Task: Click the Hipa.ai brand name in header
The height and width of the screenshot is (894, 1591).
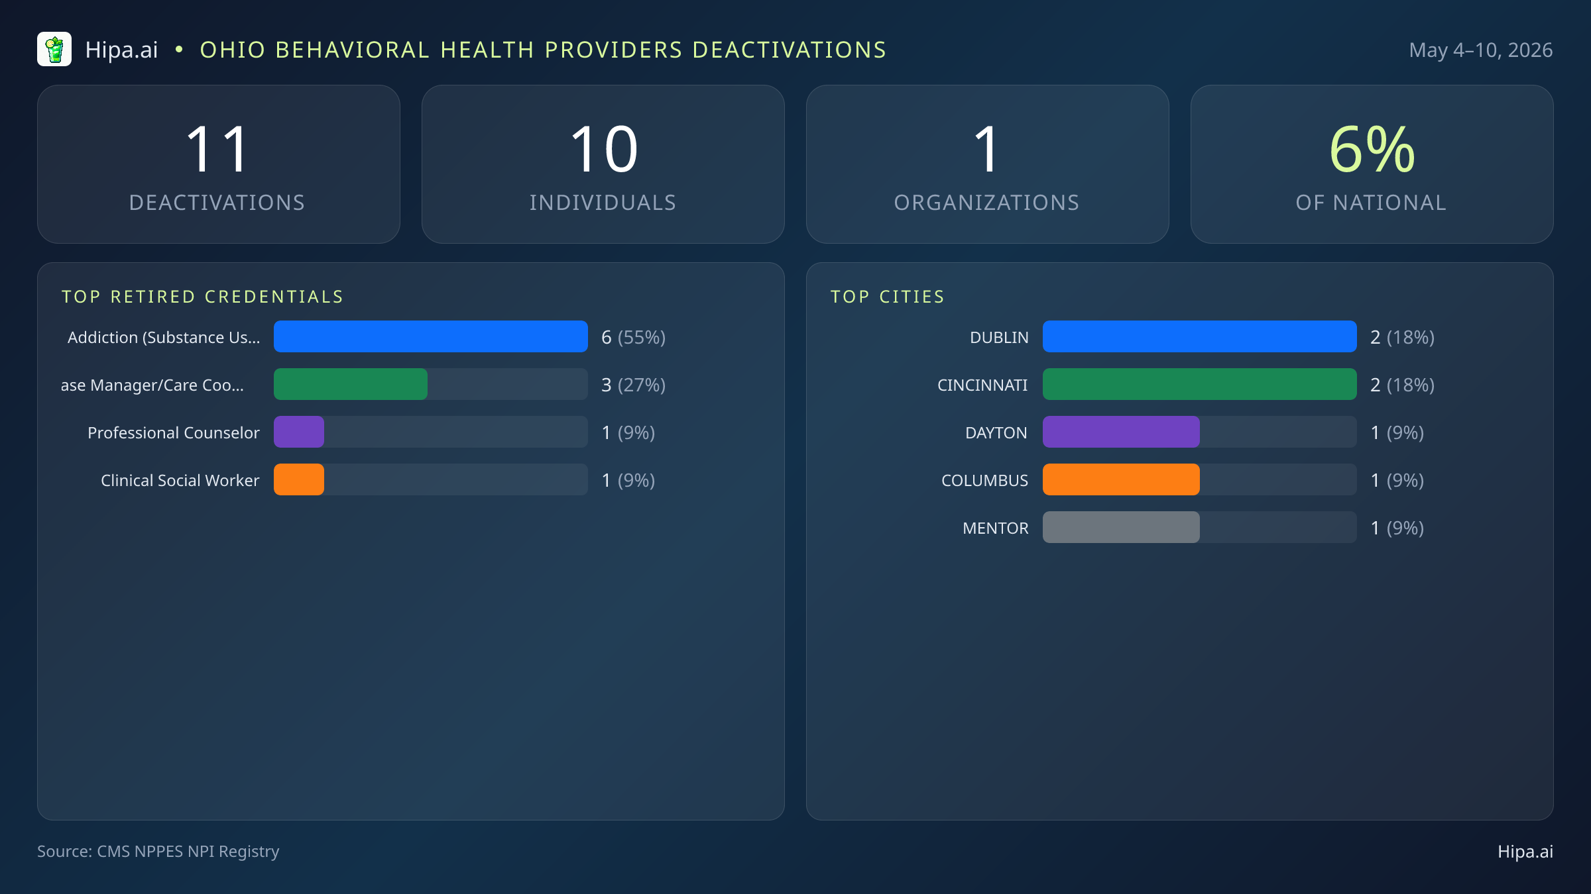Action: (x=122, y=50)
